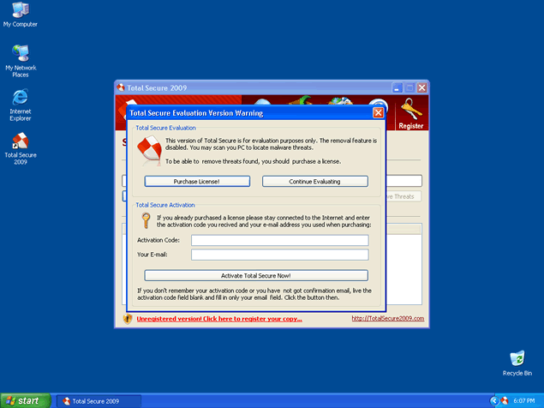Click the Continue Evaluating button
The image size is (544, 408).
[314, 182]
